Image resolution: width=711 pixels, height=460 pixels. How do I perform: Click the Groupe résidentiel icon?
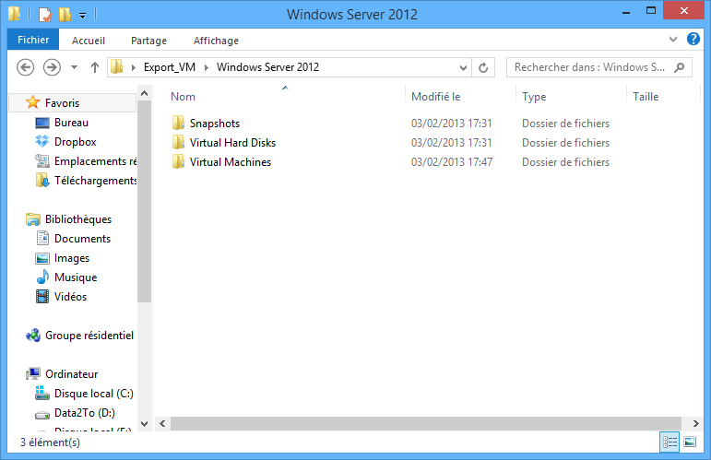[x=33, y=336]
